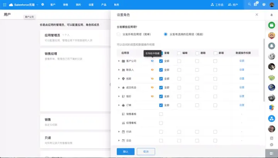Expand the 联系人 row triangle

119,70
